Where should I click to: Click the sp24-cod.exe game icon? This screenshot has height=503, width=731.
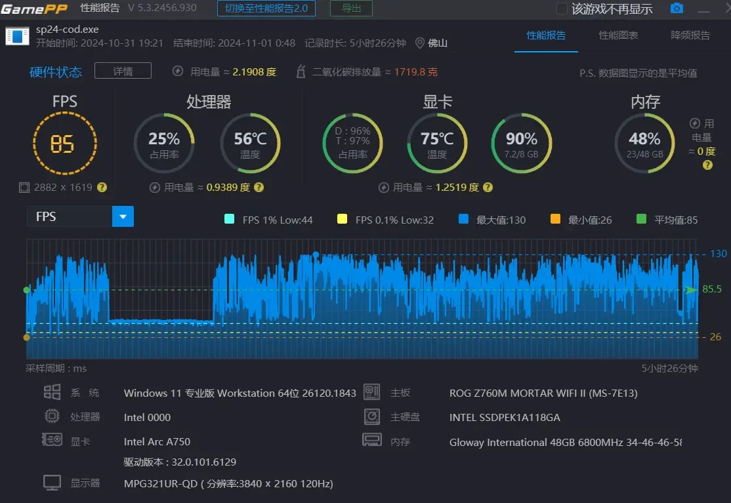tap(17, 36)
